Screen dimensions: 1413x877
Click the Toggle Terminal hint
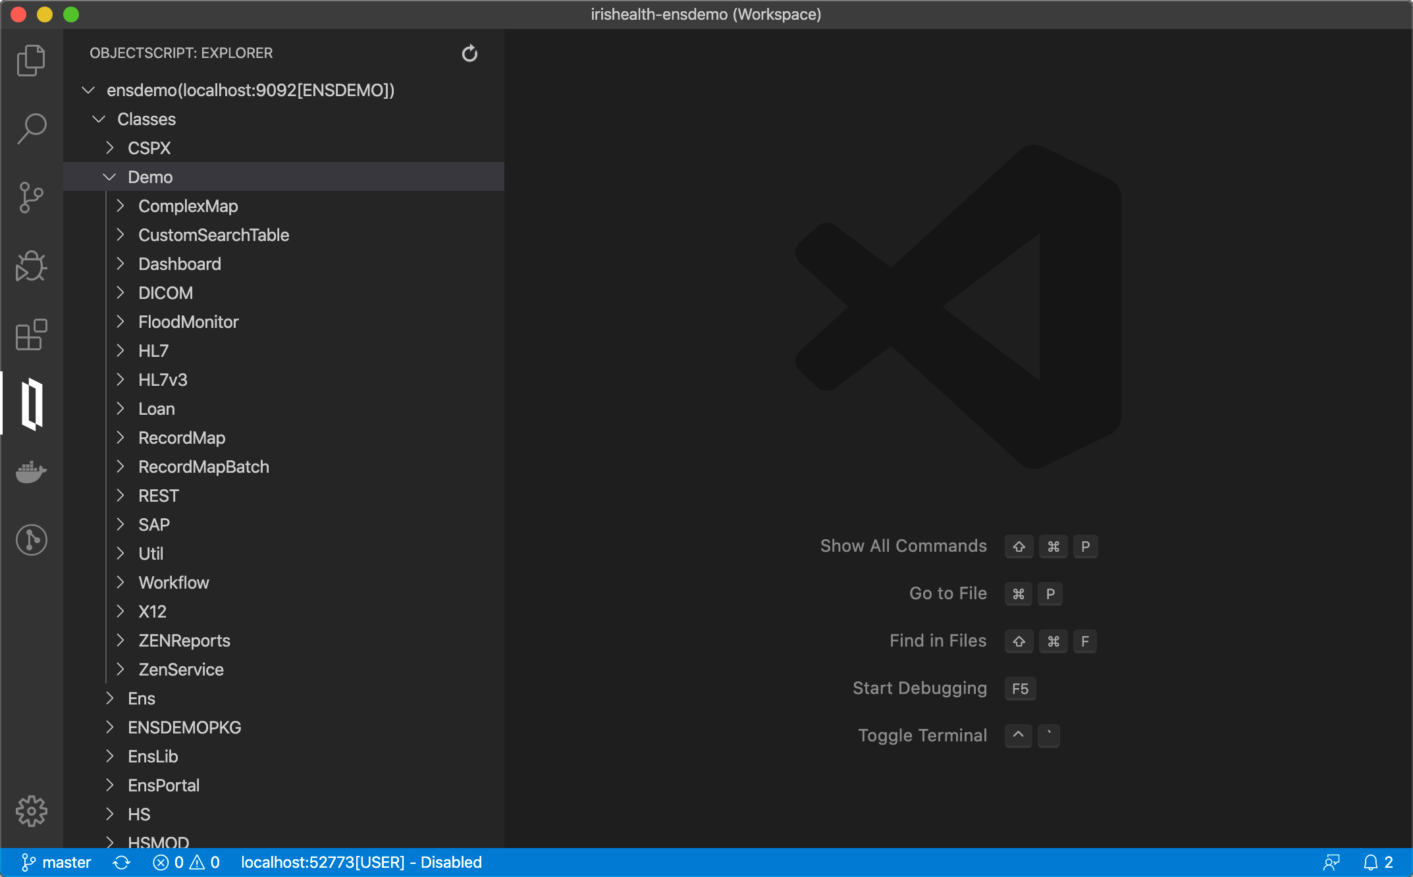click(x=922, y=735)
